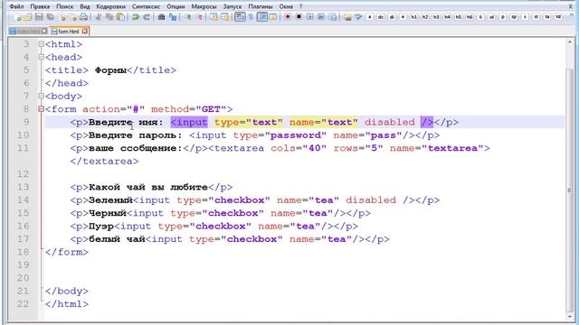Viewport: 579px width, 325px height.
Task: Click the h3 tag toolbar button
Action: tap(436, 17)
